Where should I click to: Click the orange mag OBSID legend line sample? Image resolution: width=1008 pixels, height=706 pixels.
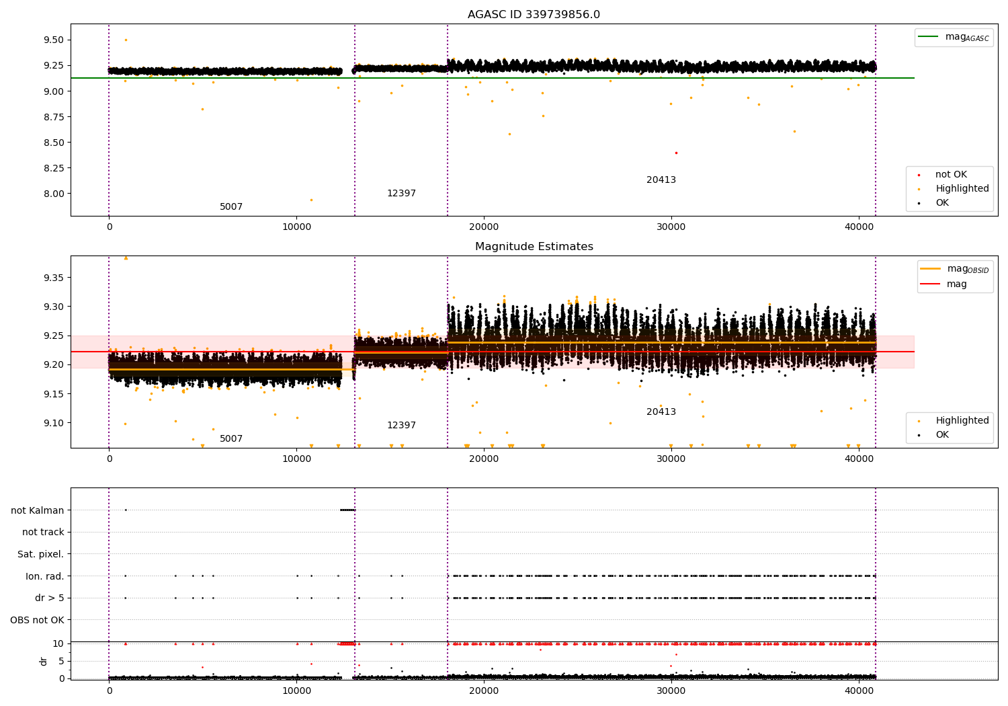click(x=931, y=269)
